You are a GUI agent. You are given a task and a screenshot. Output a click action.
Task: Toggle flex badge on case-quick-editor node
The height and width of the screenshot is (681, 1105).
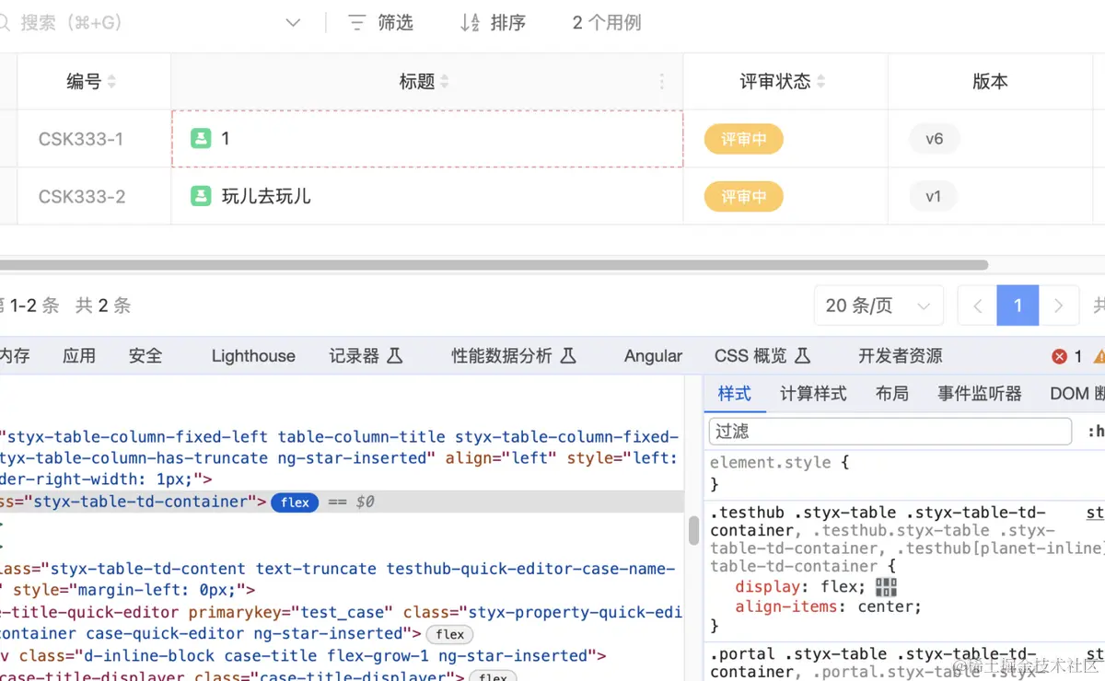click(449, 634)
